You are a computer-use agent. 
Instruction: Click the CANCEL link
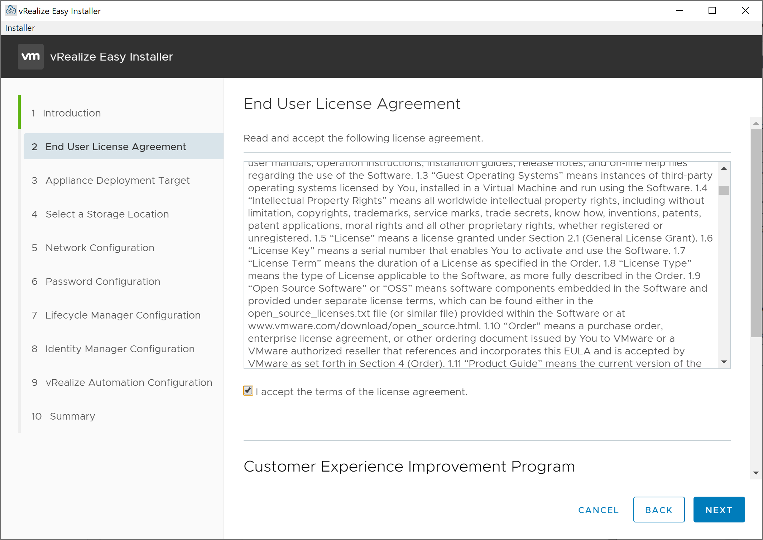(598, 510)
